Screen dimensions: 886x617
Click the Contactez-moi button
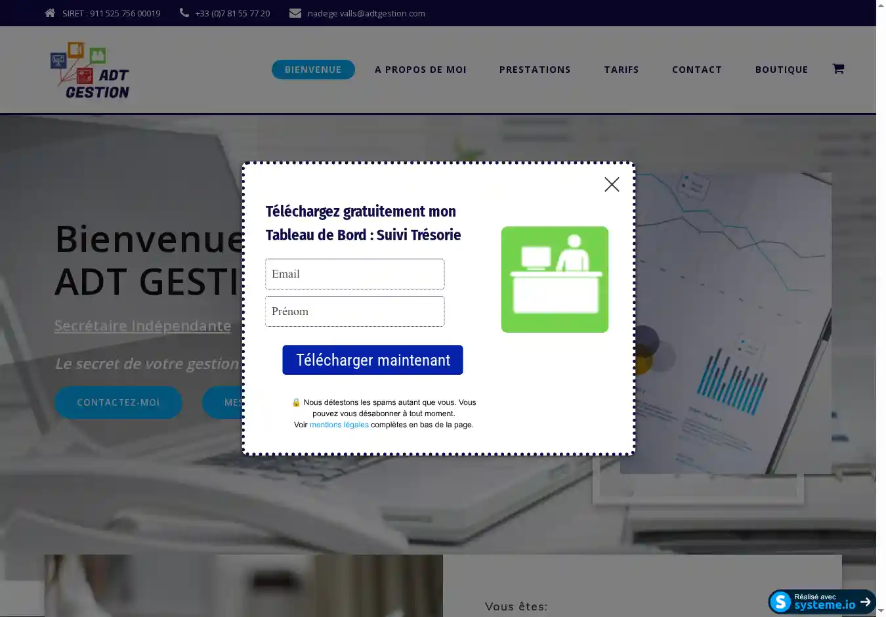click(x=118, y=402)
